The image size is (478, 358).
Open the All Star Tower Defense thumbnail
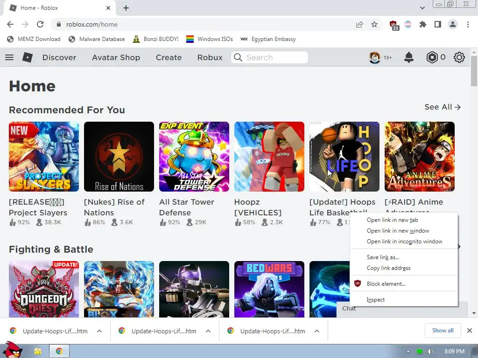pyautogui.click(x=194, y=157)
